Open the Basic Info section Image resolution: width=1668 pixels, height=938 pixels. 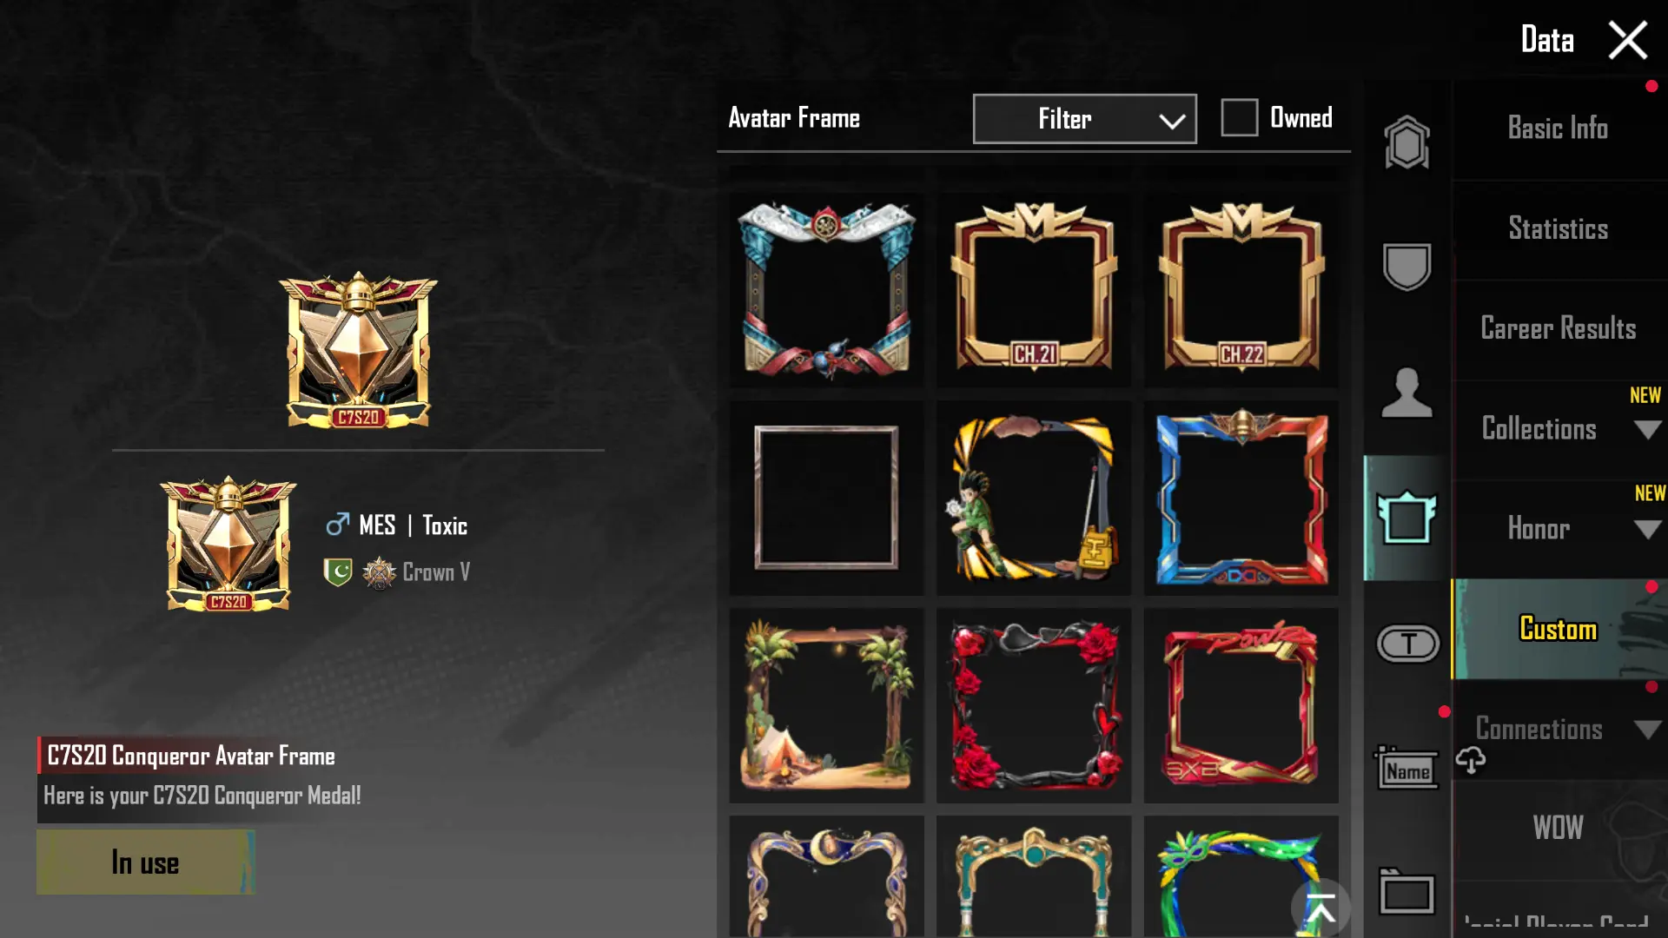click(x=1559, y=129)
